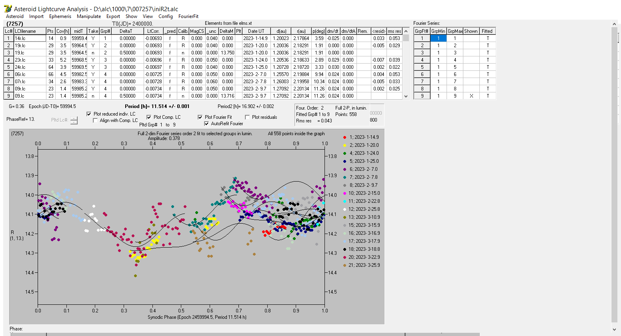Click window vertical scrollbar down arrow
Viewport: 621px width, 336px height.
615,330
